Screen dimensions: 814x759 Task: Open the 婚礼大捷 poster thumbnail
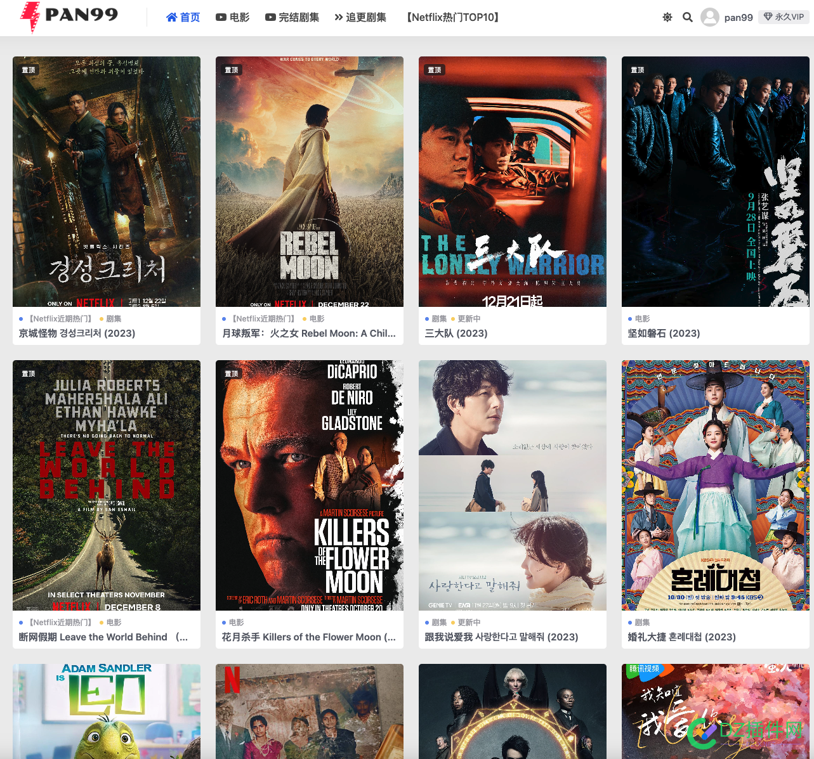(716, 485)
